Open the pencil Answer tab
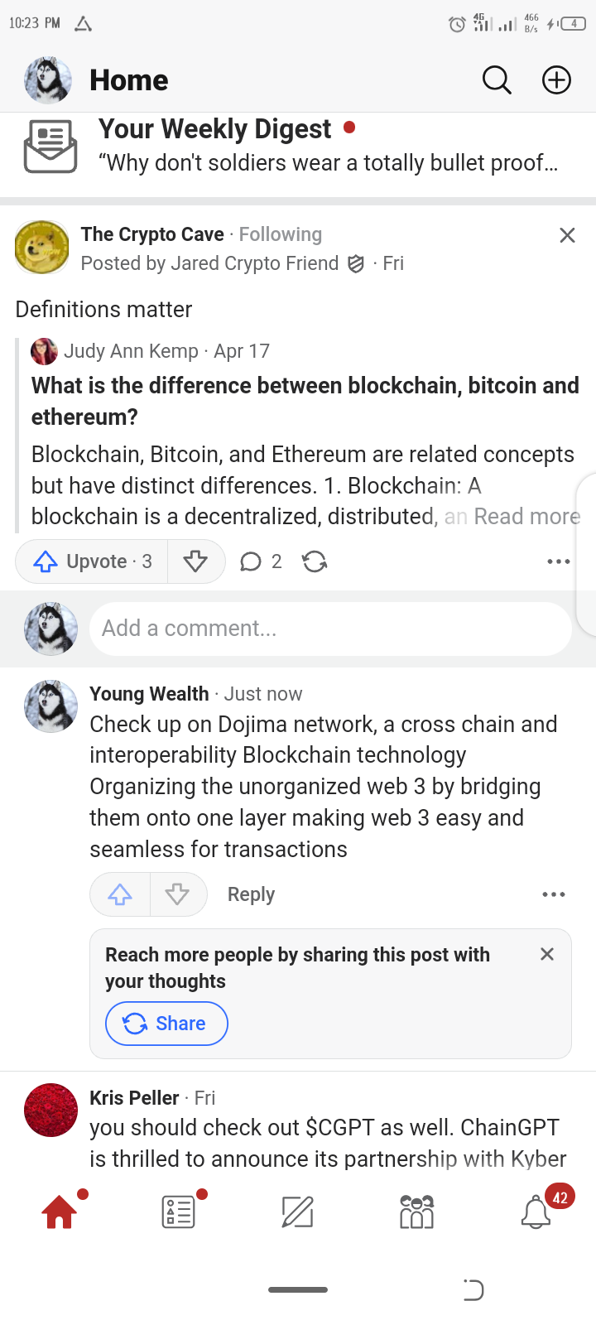Viewport: 596px width, 1325px height. [297, 1212]
